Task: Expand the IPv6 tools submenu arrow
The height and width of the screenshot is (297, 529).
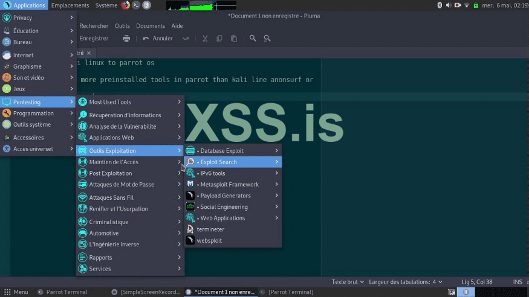Action: pyautogui.click(x=277, y=173)
